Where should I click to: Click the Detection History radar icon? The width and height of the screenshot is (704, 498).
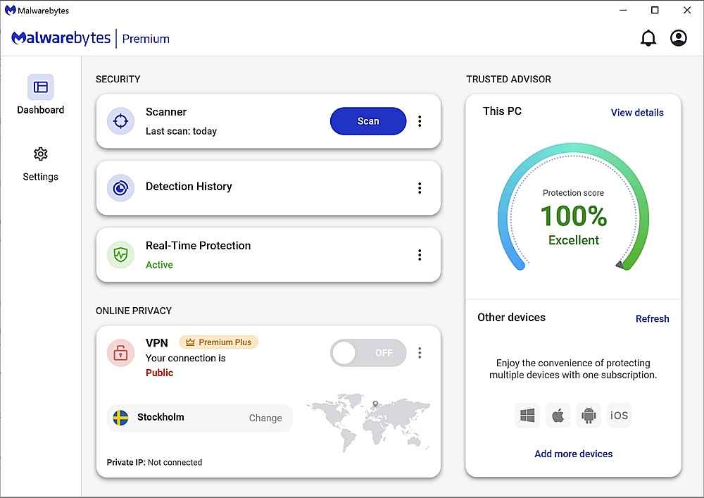click(x=120, y=187)
